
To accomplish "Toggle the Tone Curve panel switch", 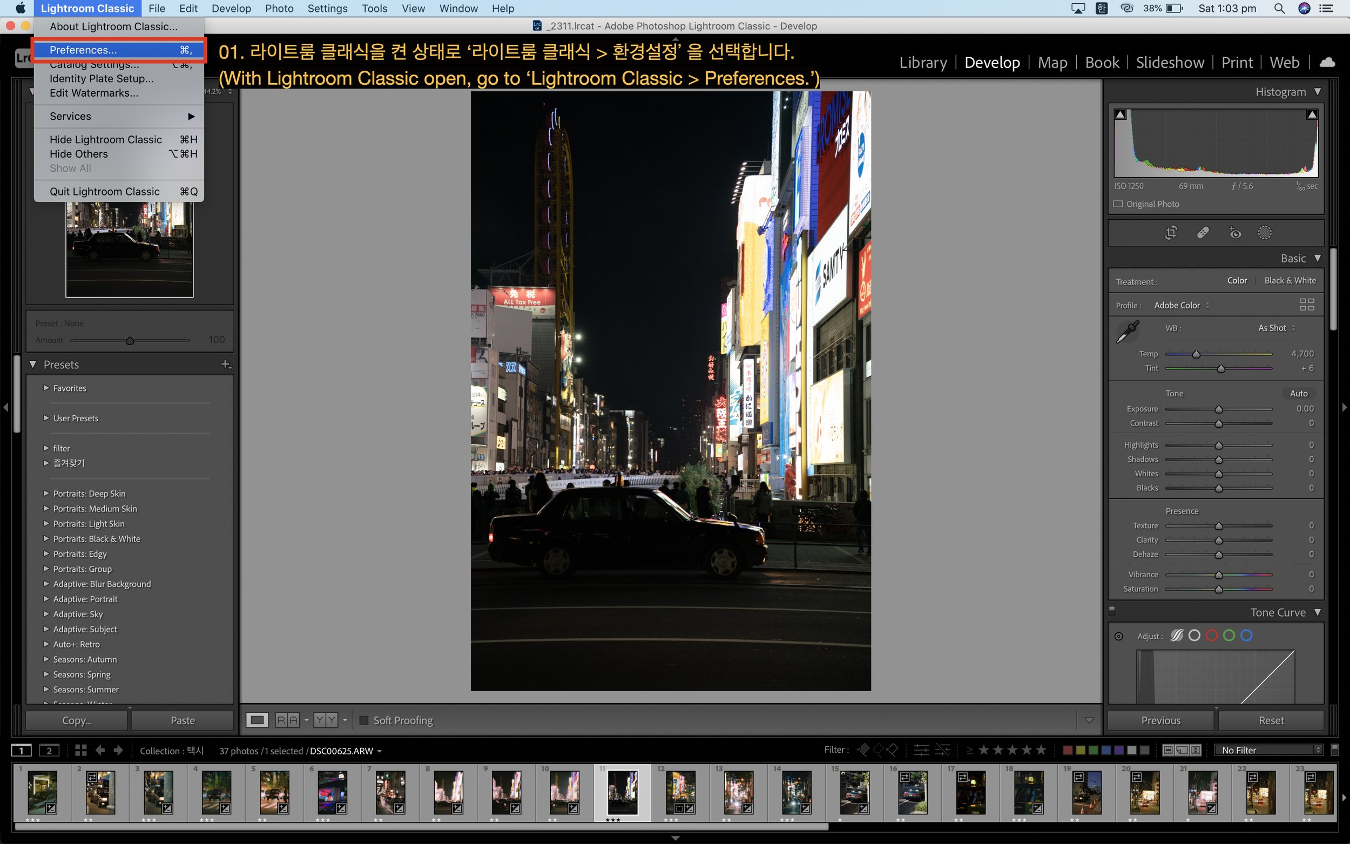I will pos(1112,611).
